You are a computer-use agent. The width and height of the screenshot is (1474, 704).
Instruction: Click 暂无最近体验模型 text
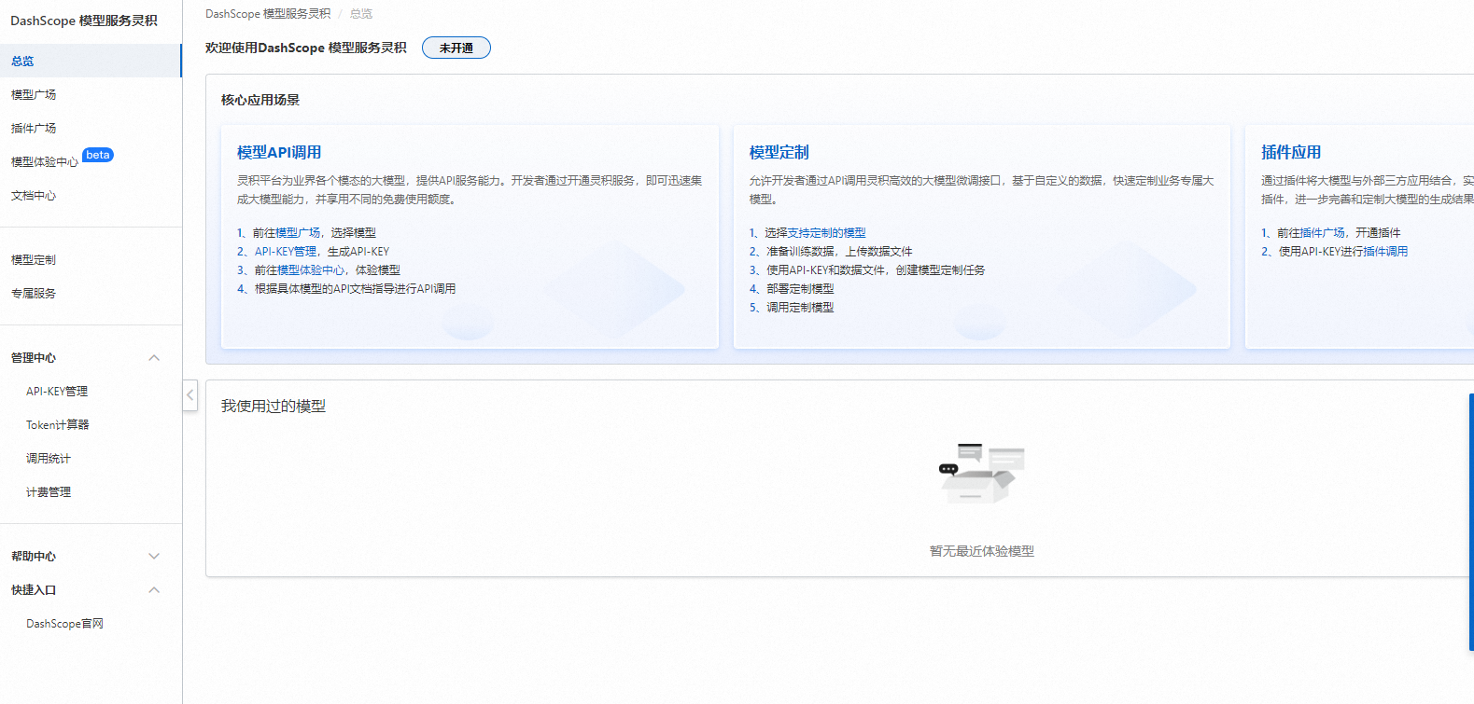tap(982, 551)
